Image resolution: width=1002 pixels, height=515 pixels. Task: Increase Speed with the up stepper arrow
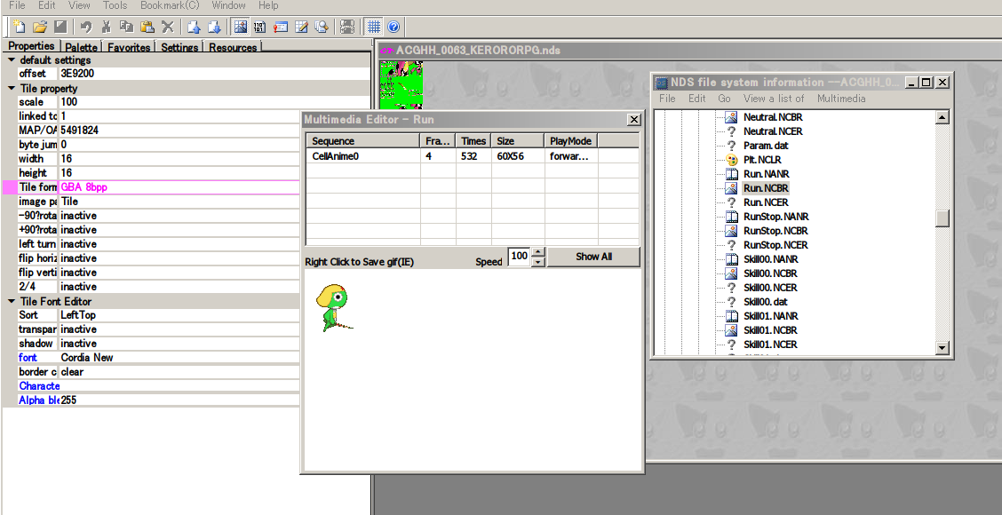(538, 252)
